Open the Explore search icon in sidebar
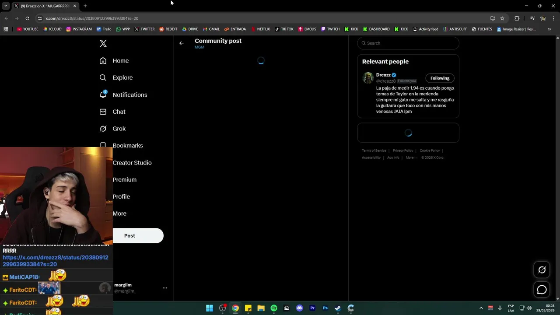This screenshot has width=560, height=315. pyautogui.click(x=103, y=77)
